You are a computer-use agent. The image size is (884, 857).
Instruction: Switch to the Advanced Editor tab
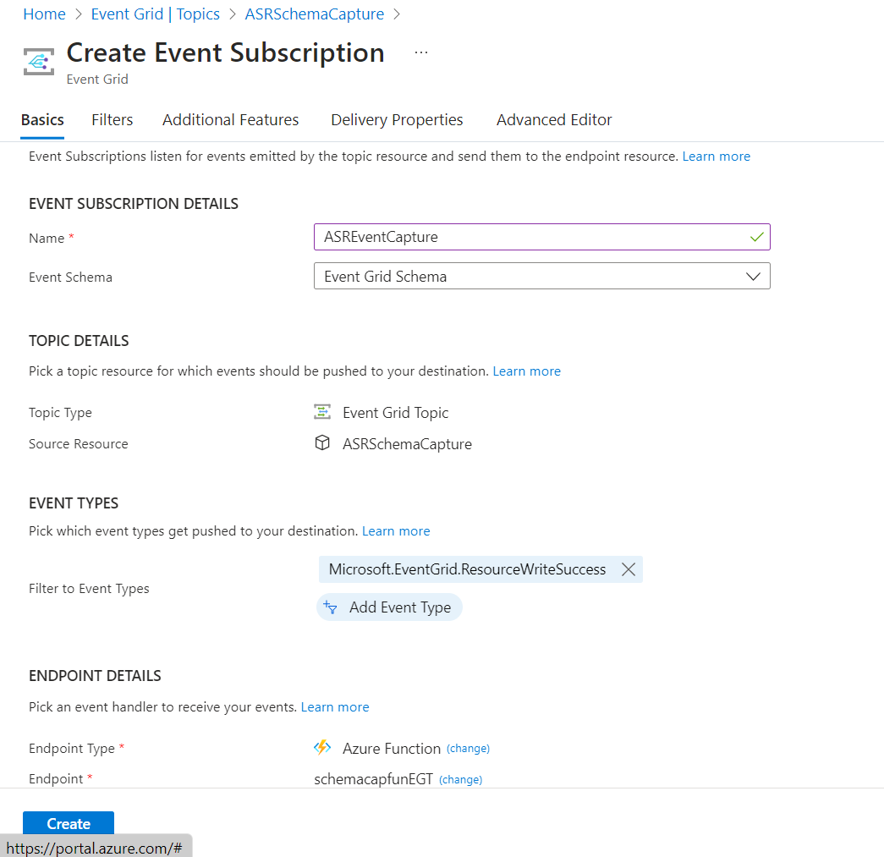(554, 119)
